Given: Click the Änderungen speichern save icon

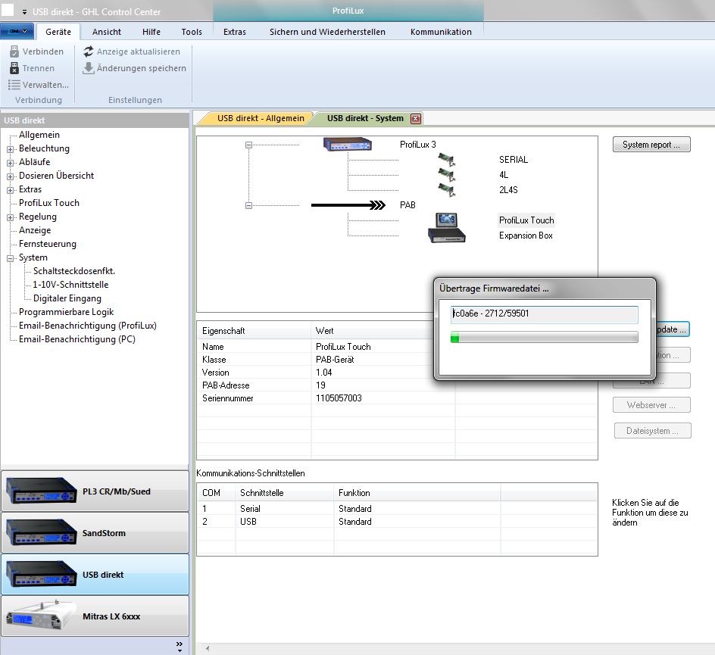Looking at the screenshot, I should pyautogui.click(x=89, y=68).
